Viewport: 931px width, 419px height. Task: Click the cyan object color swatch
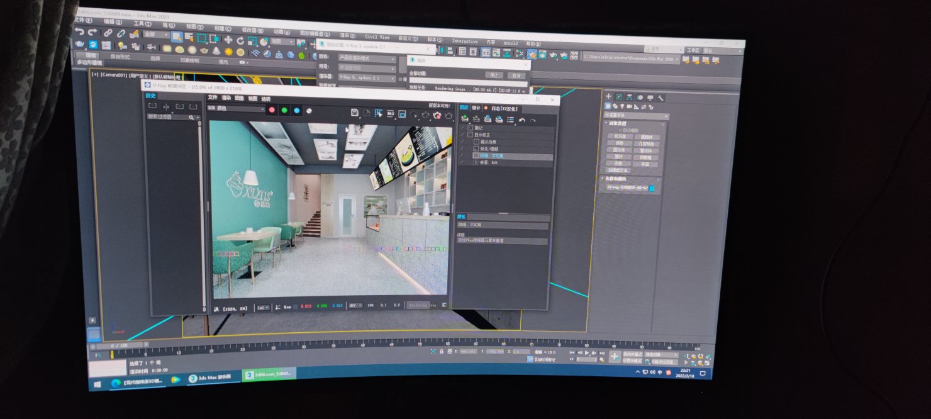(652, 188)
